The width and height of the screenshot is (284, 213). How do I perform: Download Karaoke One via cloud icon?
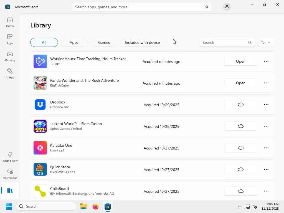tap(240, 148)
